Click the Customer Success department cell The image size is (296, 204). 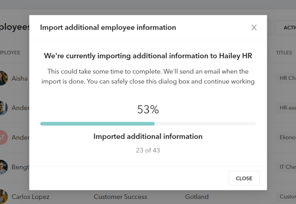click(x=120, y=197)
